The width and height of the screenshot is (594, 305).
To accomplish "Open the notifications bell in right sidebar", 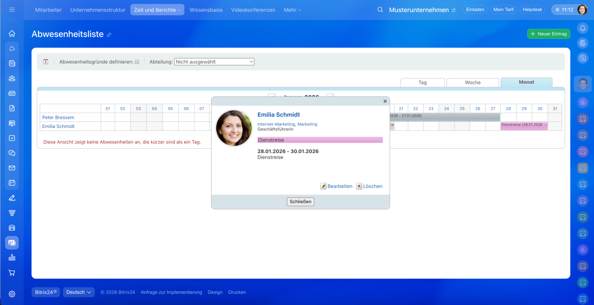I will (x=583, y=28).
